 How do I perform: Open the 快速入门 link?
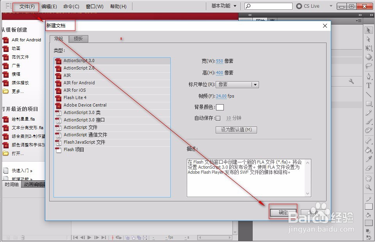pyautogui.click(x=22, y=171)
